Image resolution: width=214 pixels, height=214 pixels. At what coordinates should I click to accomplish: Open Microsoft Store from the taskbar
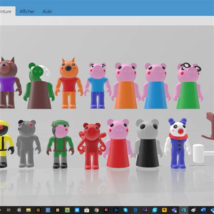pyautogui.click(x=87, y=210)
